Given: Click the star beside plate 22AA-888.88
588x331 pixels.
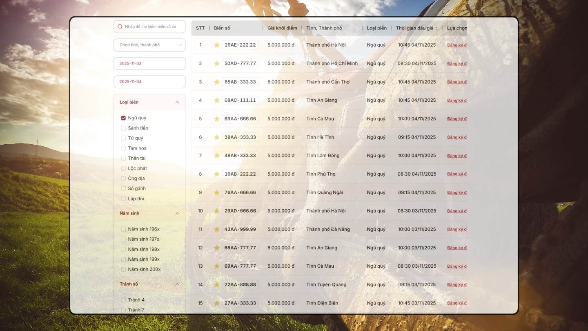Looking at the screenshot, I should point(217,284).
